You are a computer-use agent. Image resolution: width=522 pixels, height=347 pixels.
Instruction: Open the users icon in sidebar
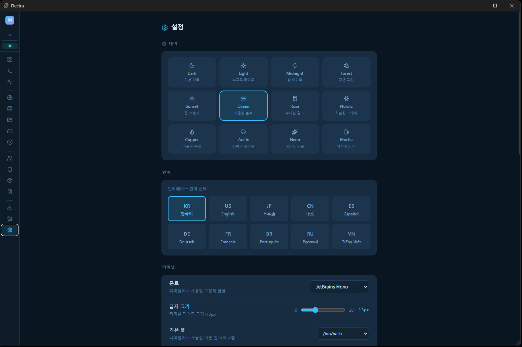click(10, 158)
